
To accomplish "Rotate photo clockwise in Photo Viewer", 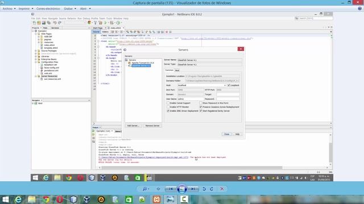I will [x=212, y=189].
